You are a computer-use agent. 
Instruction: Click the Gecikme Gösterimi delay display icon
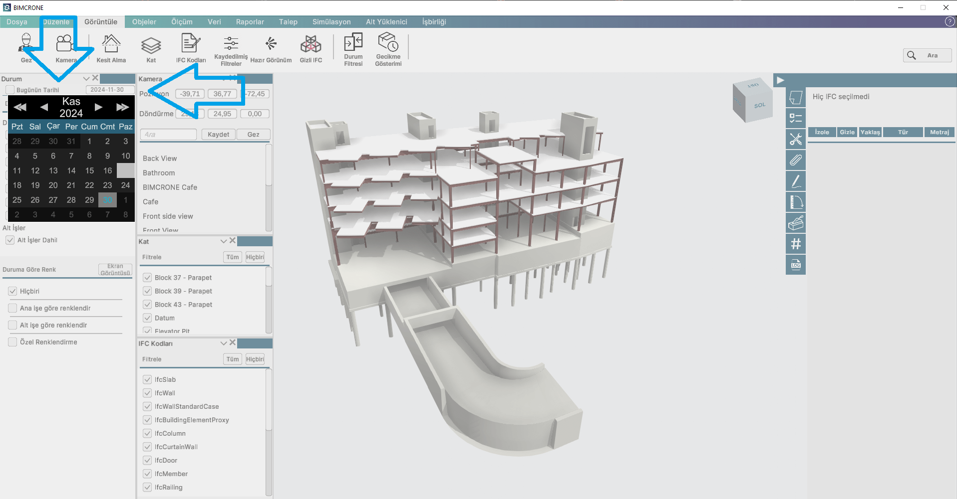tap(388, 42)
